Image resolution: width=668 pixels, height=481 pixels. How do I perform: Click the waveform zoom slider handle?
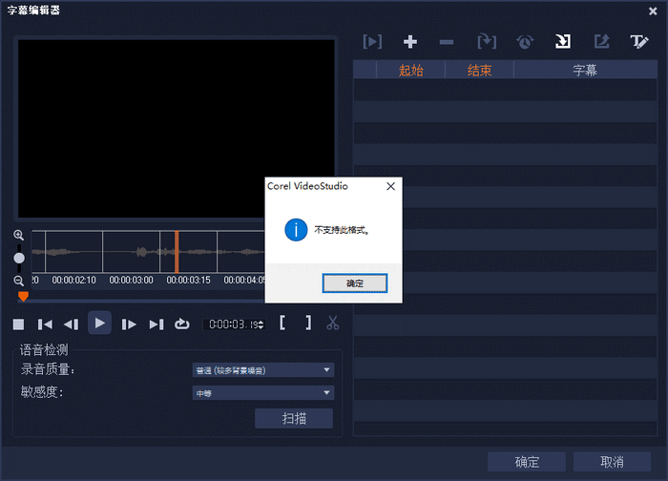19,259
